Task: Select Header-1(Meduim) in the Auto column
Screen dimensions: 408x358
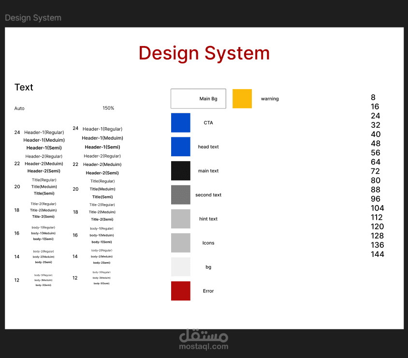Action: pos(44,140)
